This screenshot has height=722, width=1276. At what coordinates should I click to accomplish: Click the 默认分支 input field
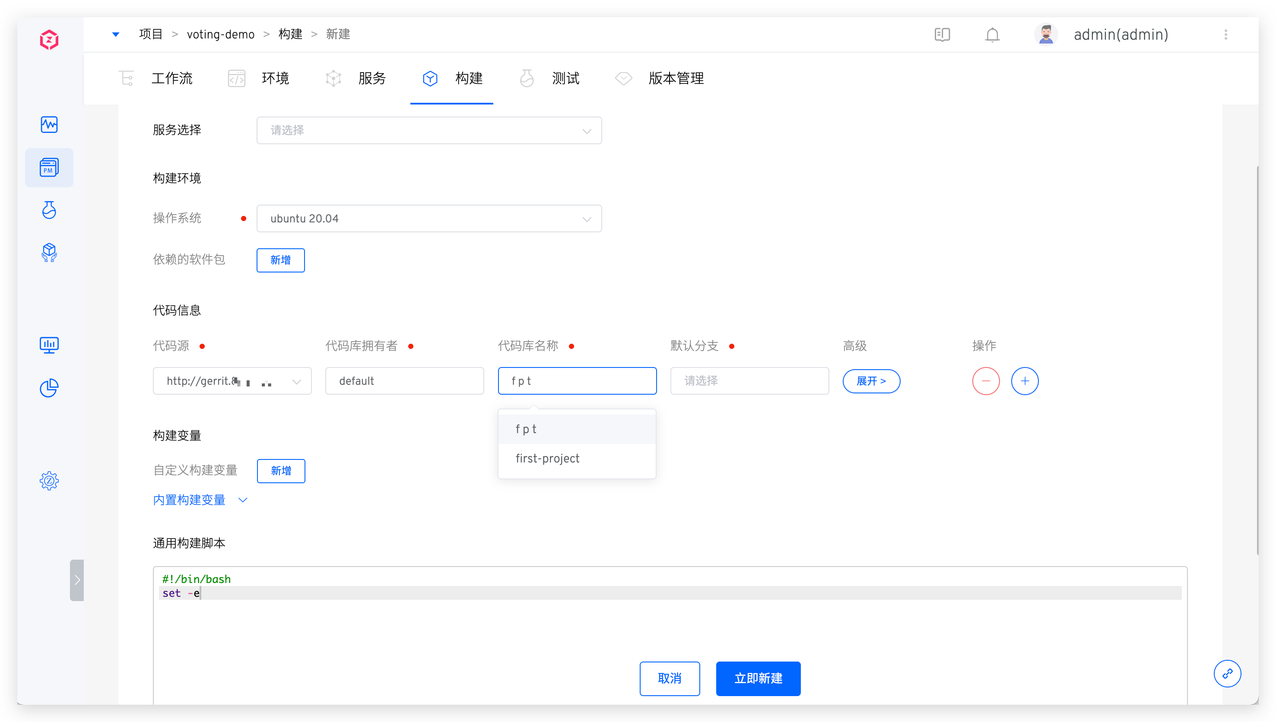tap(749, 381)
